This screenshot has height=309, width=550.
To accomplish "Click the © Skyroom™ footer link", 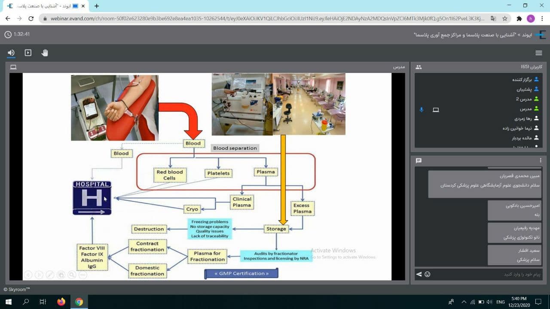I will point(17,290).
